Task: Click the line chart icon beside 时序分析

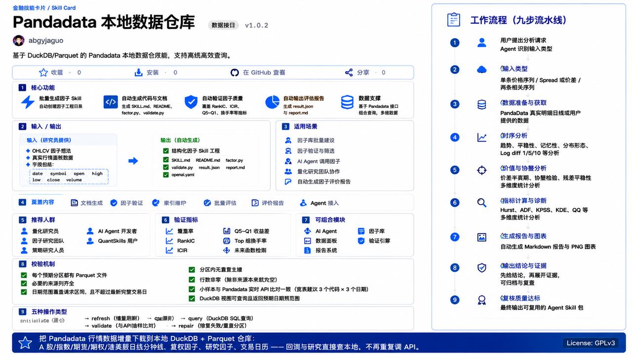Action: [482, 138]
